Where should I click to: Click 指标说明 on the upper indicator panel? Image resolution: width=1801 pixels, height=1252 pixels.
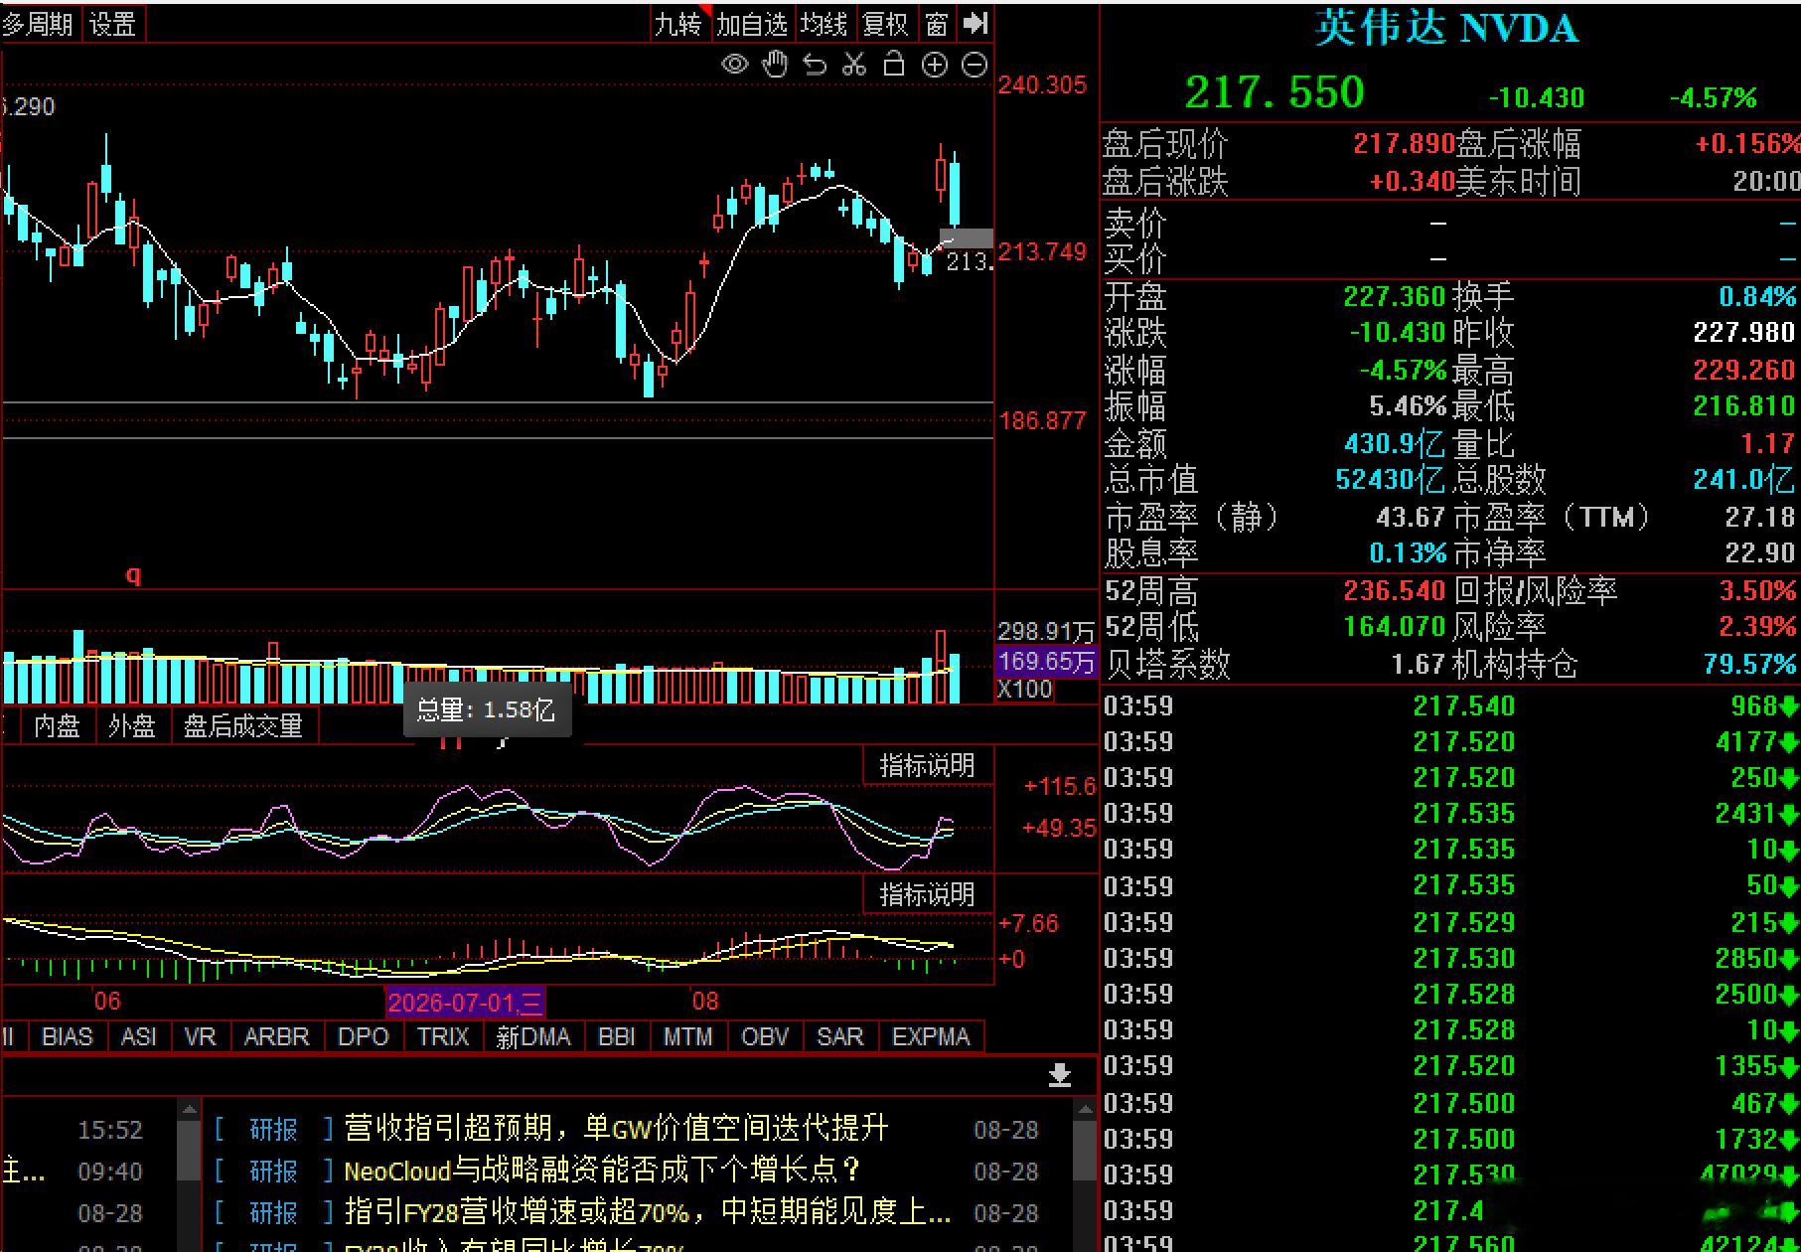pos(927,766)
